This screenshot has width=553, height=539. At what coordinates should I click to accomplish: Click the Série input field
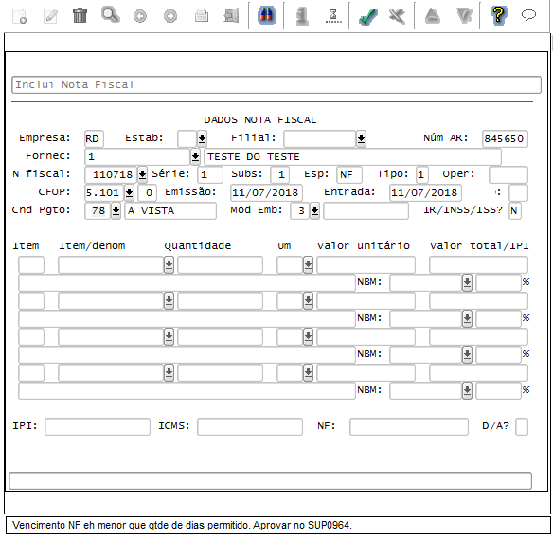210,174
